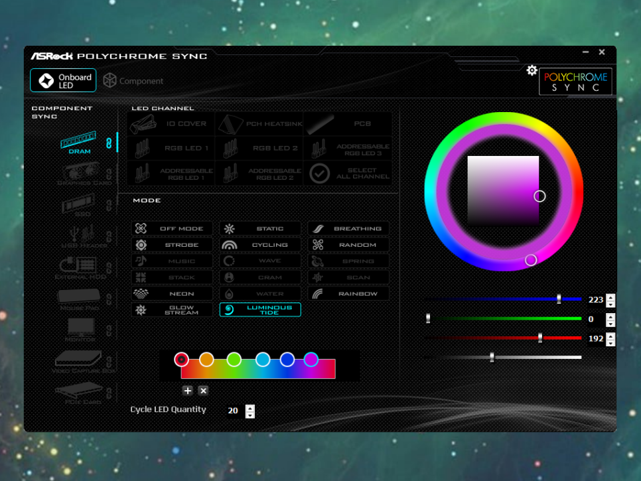Check the Select All Channel checkmark
Viewport: 641px width, 481px height.
pyautogui.click(x=319, y=173)
